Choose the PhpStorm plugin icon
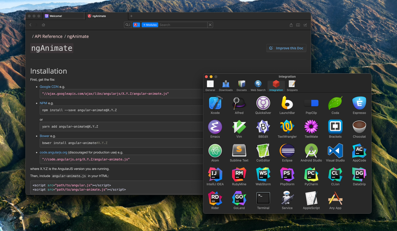This screenshot has height=231, width=397. [x=287, y=174]
